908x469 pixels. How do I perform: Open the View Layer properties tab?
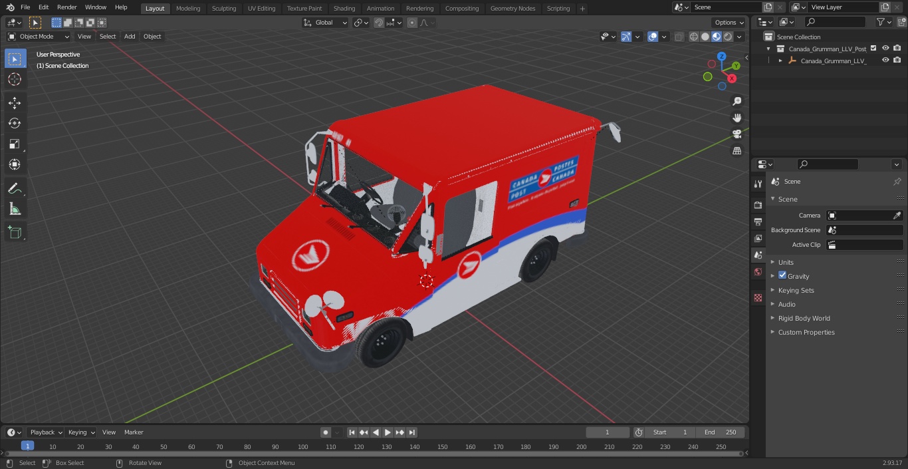pos(758,238)
